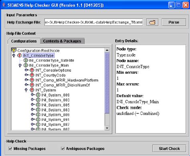Click the red T icon of INT_ConsoleOptions

click(32, 70)
